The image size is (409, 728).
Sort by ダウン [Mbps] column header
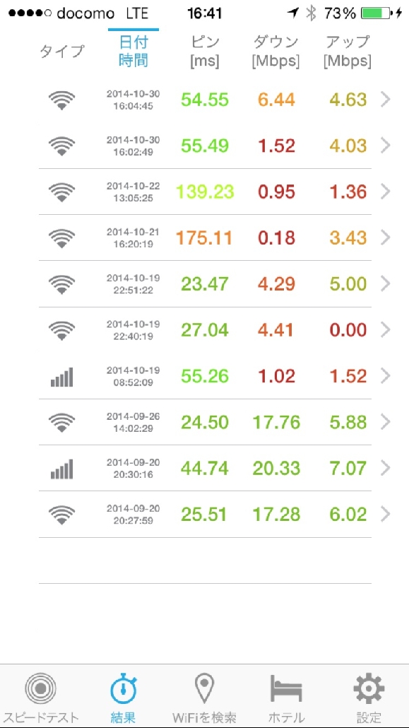(x=275, y=51)
